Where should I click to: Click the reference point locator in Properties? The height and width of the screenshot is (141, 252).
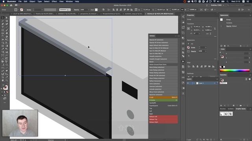[189, 29]
